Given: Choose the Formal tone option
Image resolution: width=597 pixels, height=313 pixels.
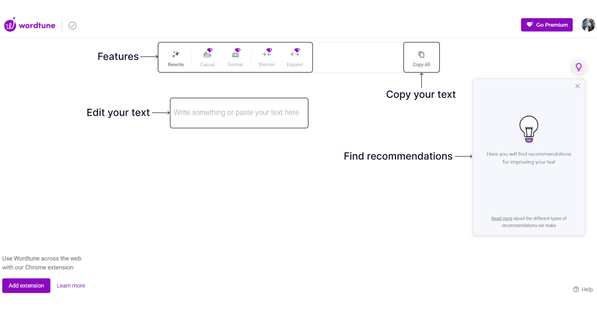Looking at the screenshot, I should pos(235,58).
